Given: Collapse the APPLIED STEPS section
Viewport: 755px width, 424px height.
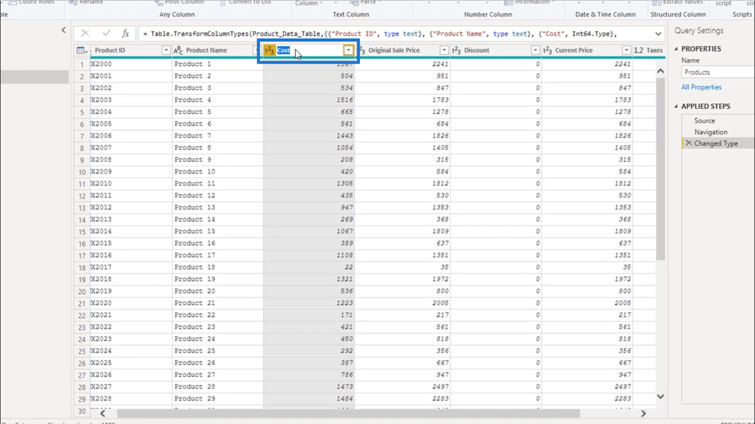Looking at the screenshot, I should click(x=676, y=106).
